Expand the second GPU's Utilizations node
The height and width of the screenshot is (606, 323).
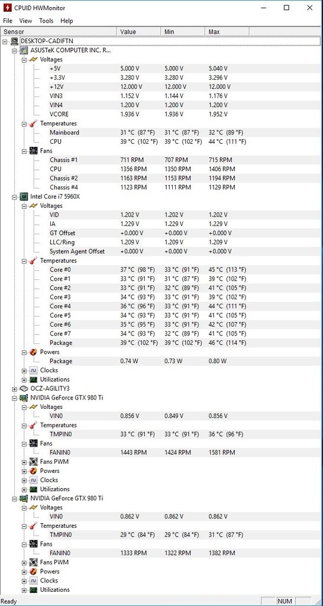24,590
